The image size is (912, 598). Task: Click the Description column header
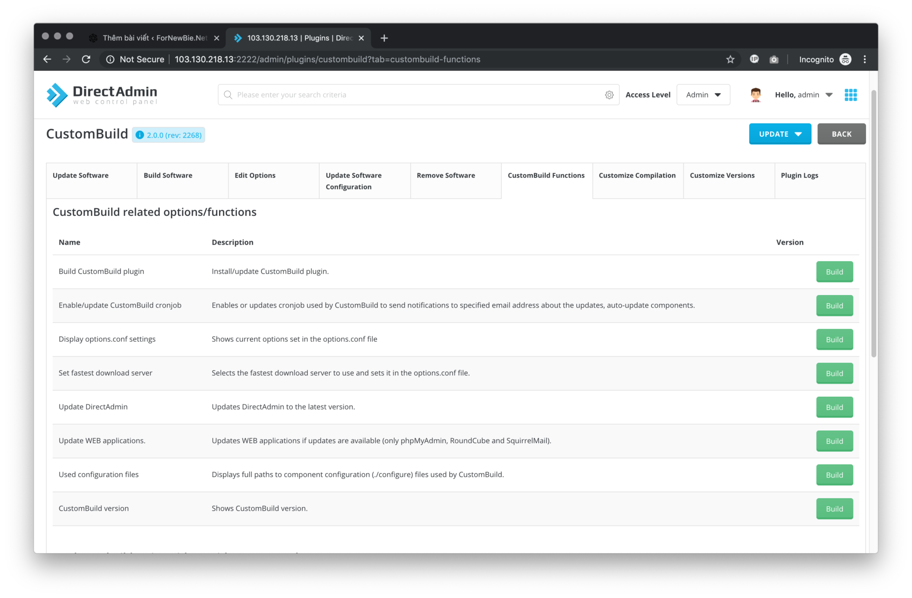(232, 242)
